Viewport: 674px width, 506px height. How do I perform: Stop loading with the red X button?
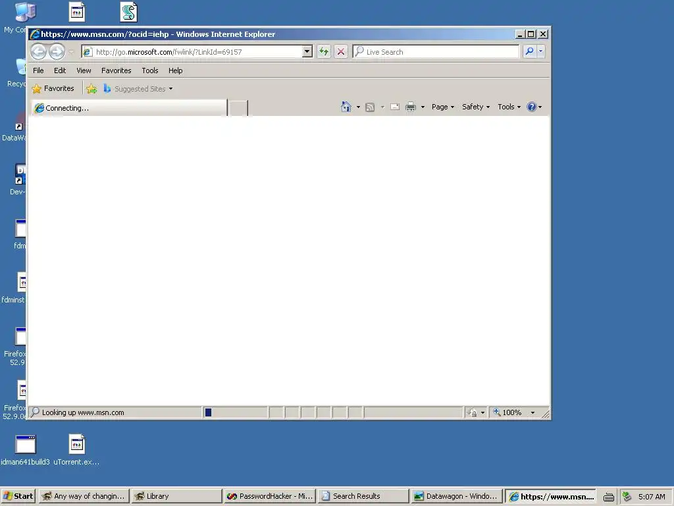coord(341,52)
